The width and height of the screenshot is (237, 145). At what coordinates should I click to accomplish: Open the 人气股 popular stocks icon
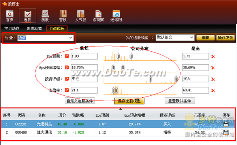pos(81,16)
